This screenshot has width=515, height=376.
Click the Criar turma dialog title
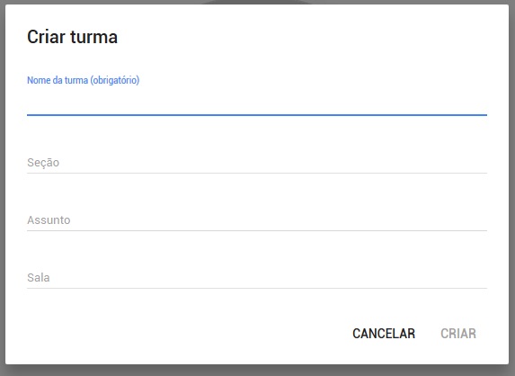coord(72,37)
